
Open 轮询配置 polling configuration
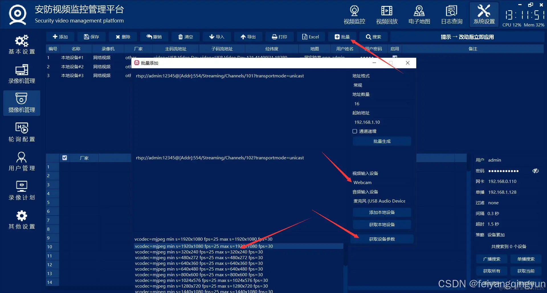tap(22, 132)
